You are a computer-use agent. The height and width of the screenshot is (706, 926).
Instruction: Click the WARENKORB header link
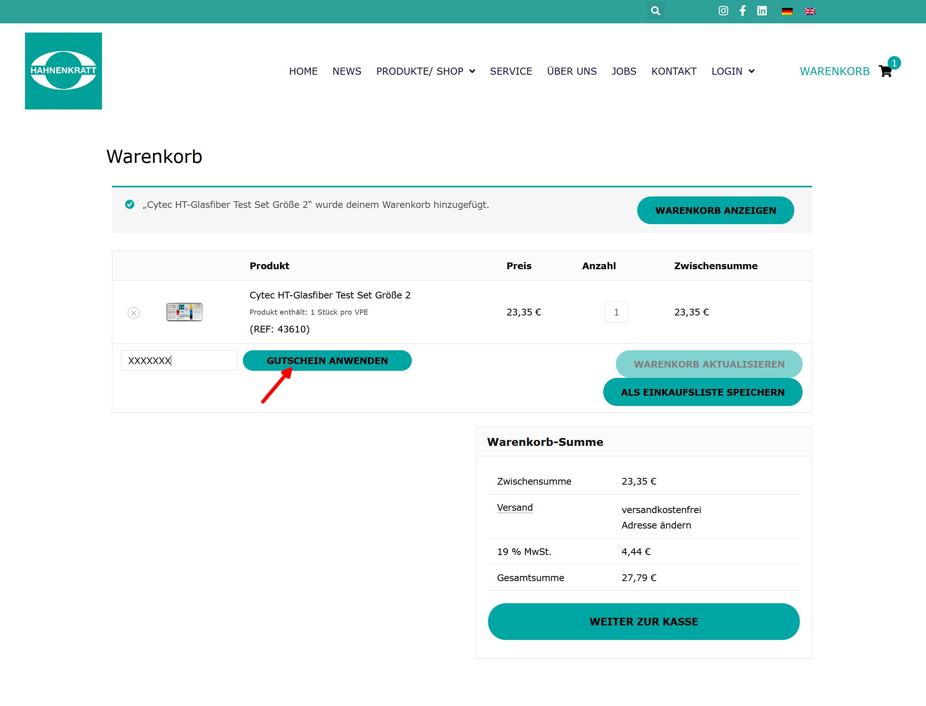tap(834, 72)
